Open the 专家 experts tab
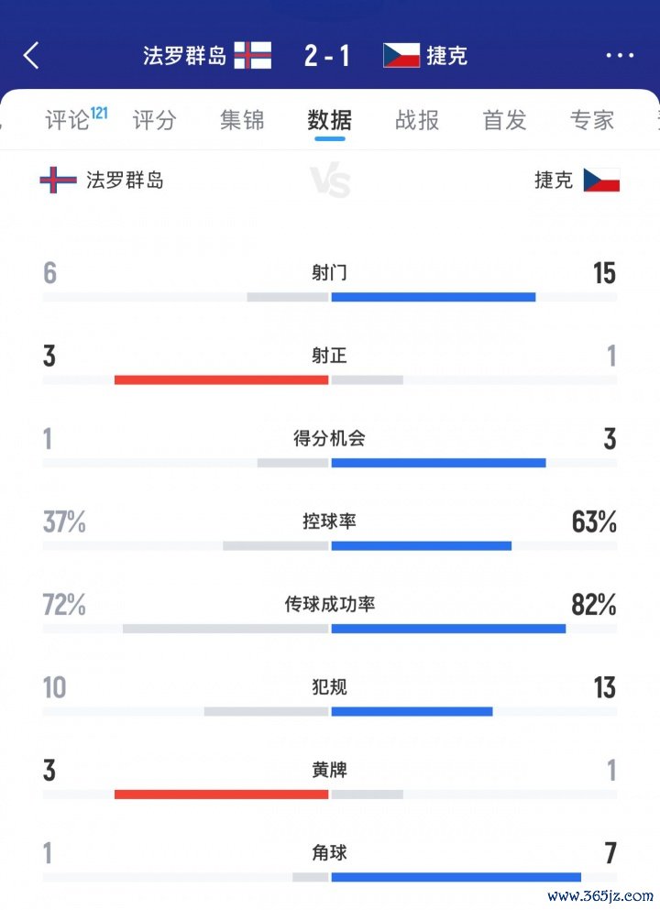Image resolution: width=660 pixels, height=910 pixels. 591,120
